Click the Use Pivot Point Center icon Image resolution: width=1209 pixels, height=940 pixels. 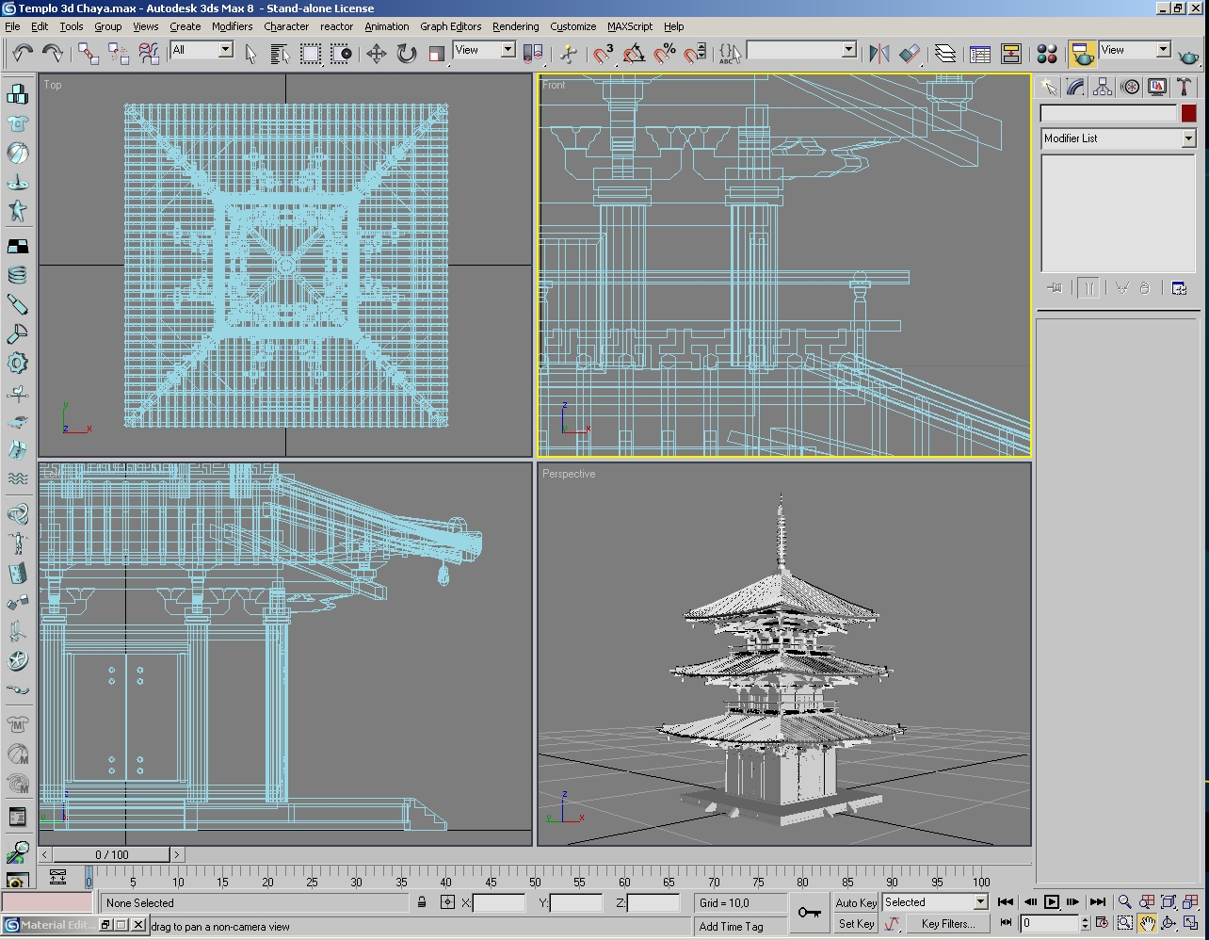[x=533, y=53]
